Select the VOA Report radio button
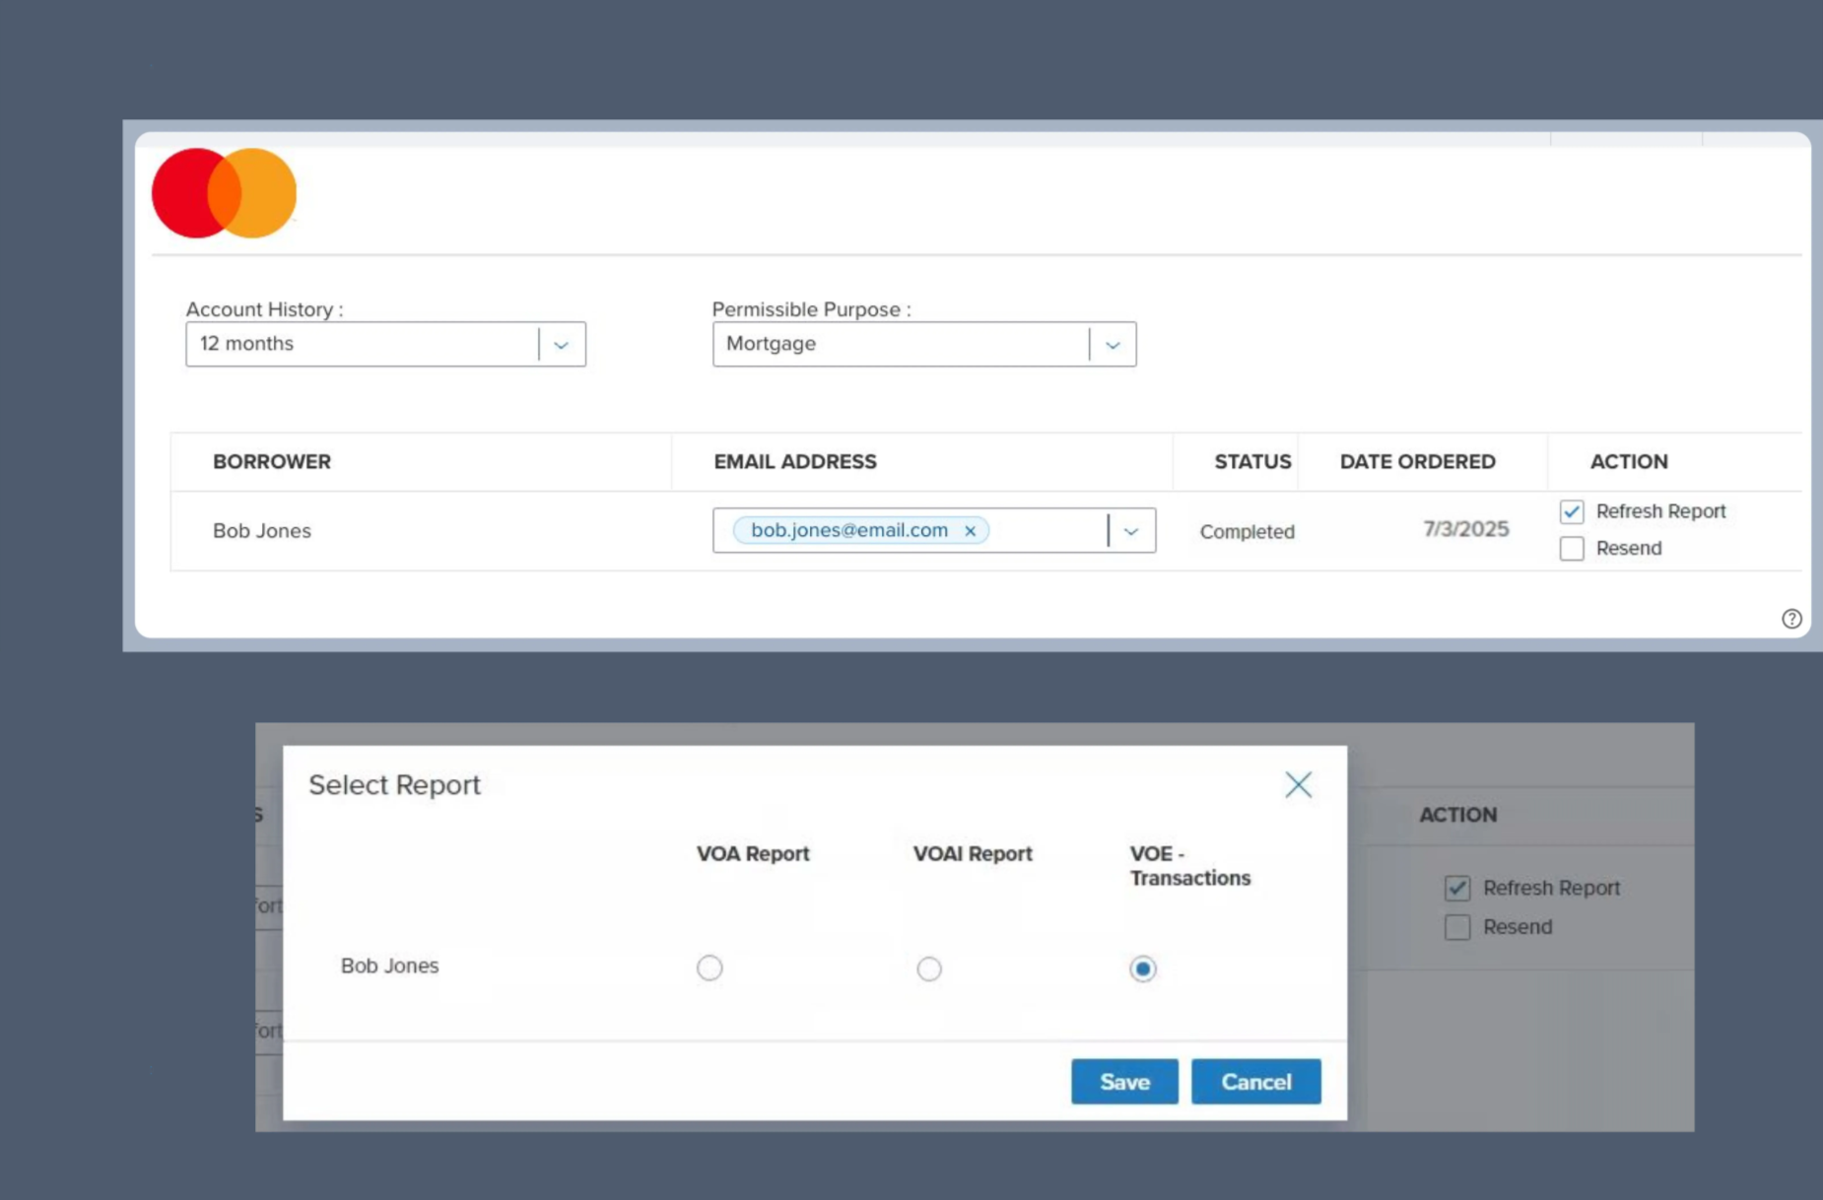This screenshot has width=1823, height=1200. point(710,968)
